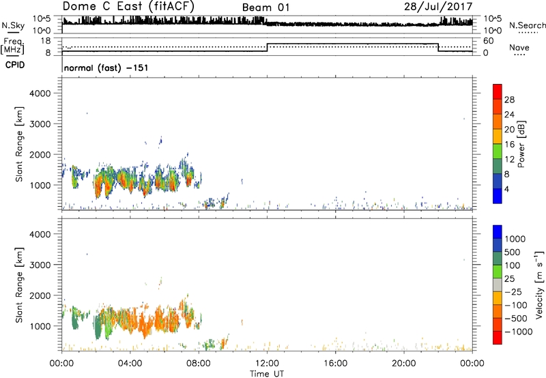This screenshot has width=546, height=378.
Task: Click the 'N.Search' legend label
Action: tap(527, 25)
